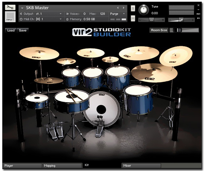Close the instrument with X icon
Viewport: 204px width, 171px height.
tap(199, 5)
